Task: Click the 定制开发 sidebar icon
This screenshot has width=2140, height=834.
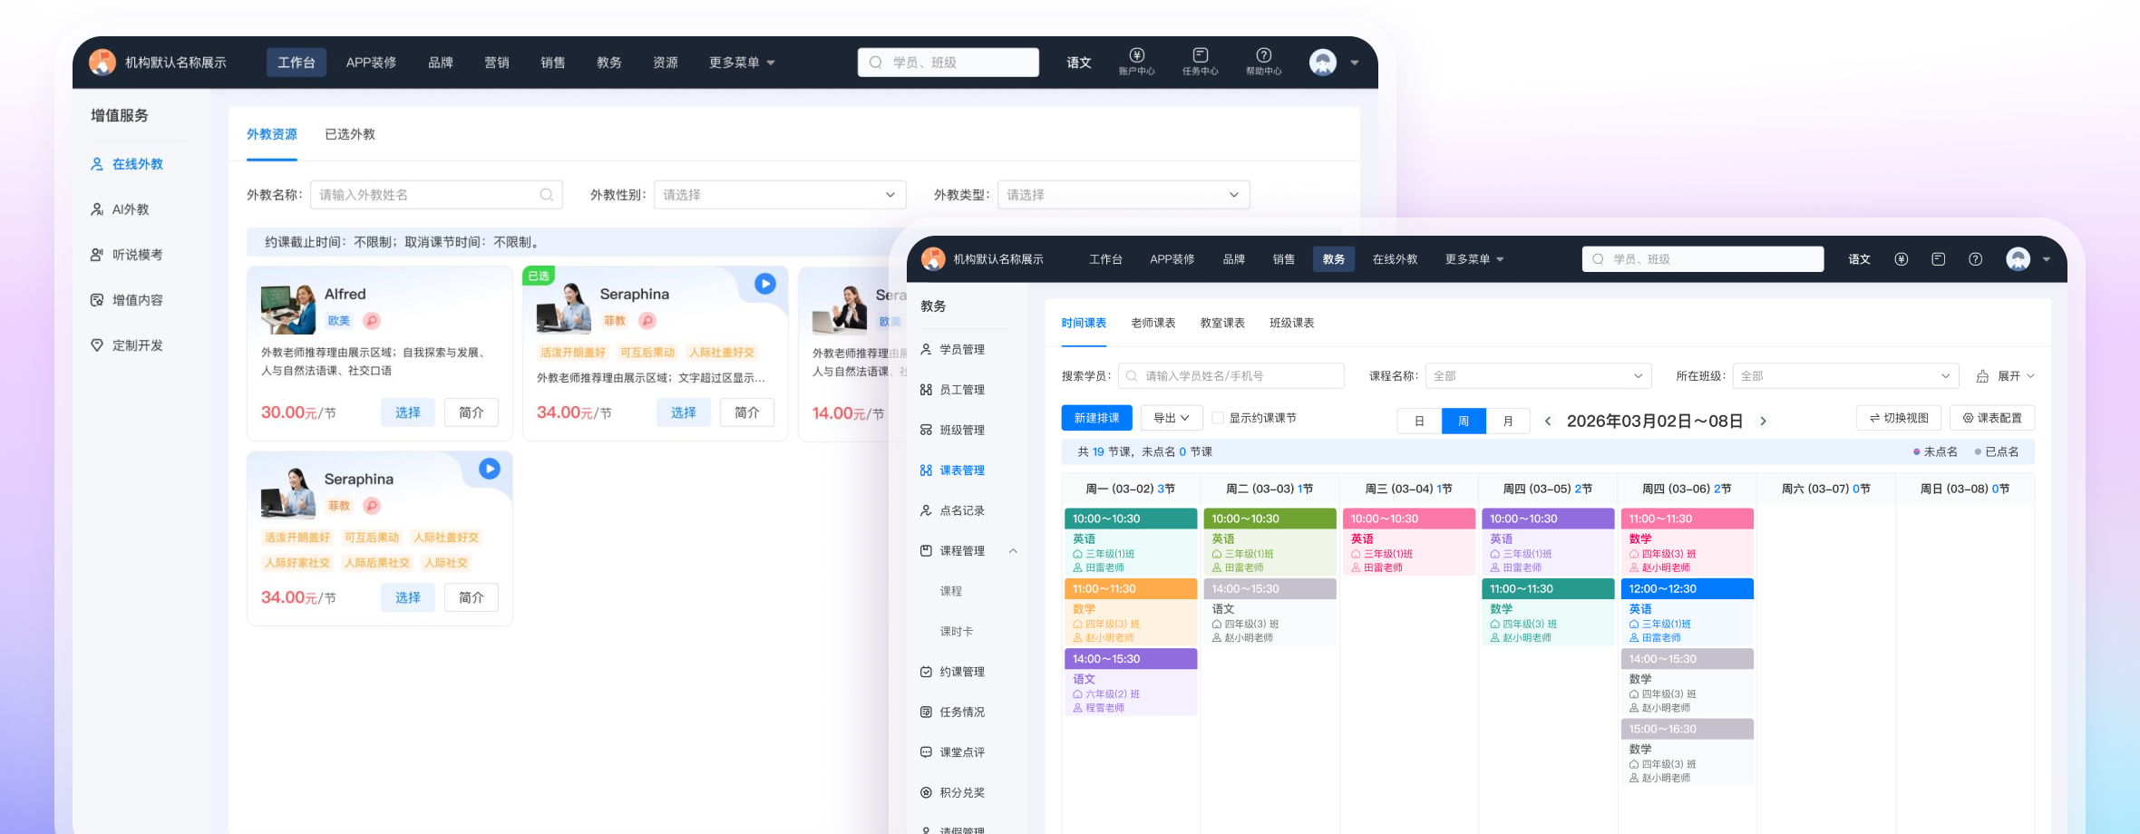Action: (97, 345)
